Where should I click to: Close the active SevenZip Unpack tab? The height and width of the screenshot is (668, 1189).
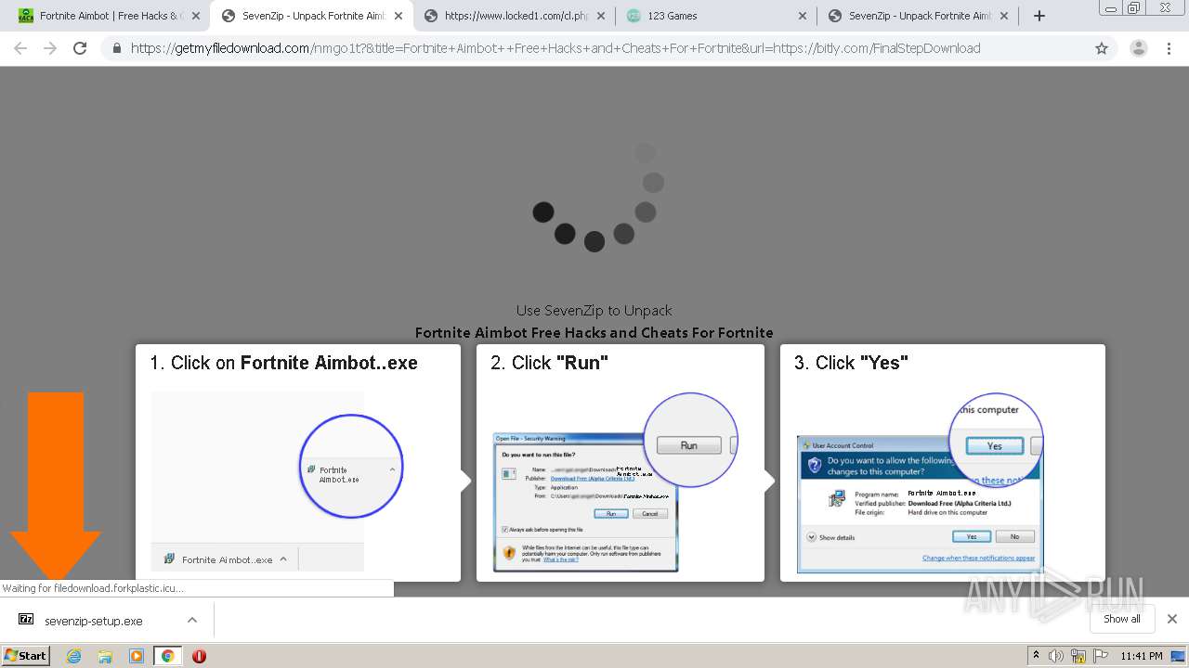[x=398, y=16]
